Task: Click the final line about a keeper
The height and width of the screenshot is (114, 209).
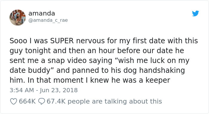Action: coord(90,80)
